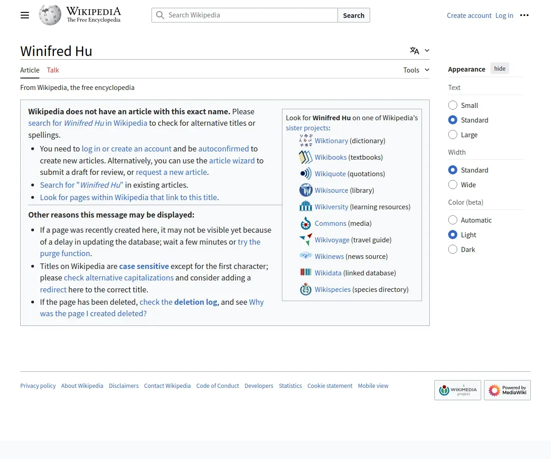The image size is (551, 459).
Task: Click 'request a new article' link
Action: (171, 172)
